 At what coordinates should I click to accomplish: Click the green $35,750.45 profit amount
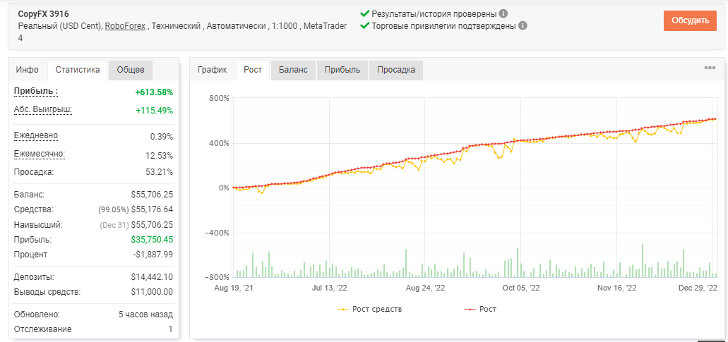click(152, 240)
